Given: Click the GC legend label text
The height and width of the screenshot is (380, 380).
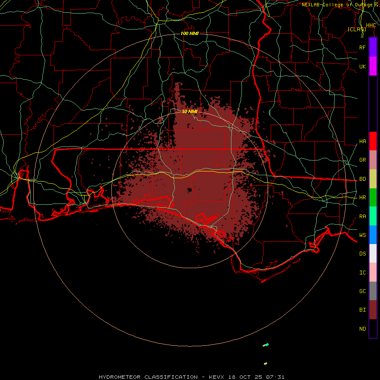Looking at the screenshot, I should tap(362, 291).
